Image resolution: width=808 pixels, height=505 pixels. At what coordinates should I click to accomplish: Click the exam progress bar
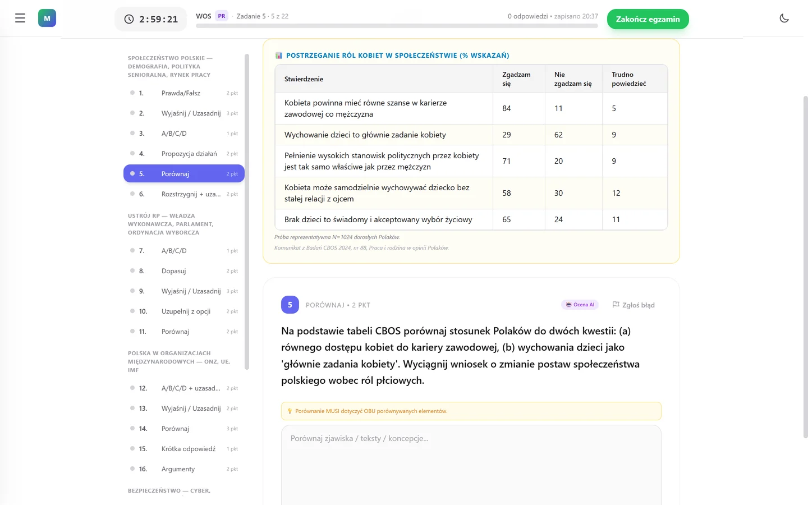pos(397,26)
